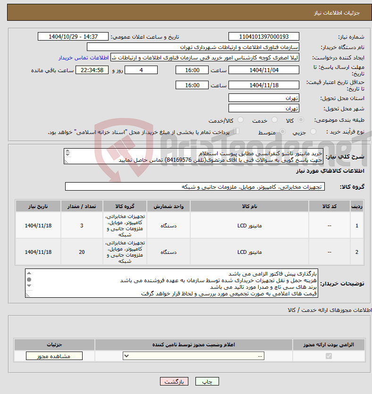Click مانیتور LCD in row 1
Image resolution: width=372 pixels, height=394 pixels.
[x=249, y=226]
